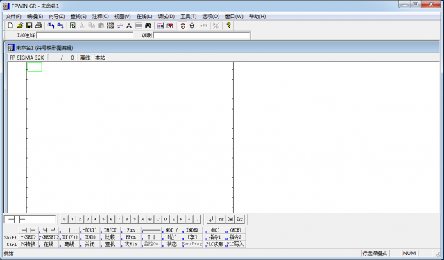
Task: Click the TM/CT function key
Action: [110, 230]
